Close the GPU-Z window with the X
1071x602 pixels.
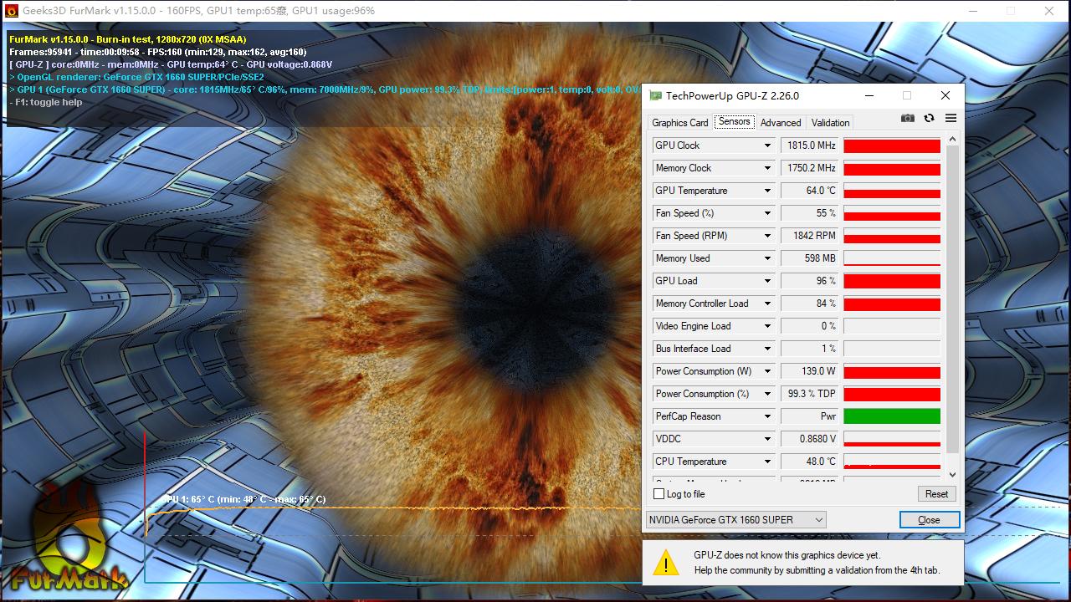[x=945, y=95]
